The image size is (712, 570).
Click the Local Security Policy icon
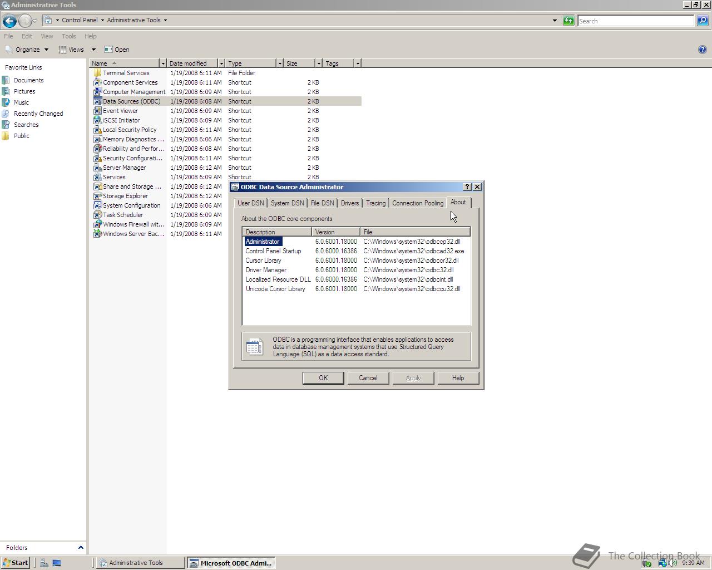click(97, 130)
